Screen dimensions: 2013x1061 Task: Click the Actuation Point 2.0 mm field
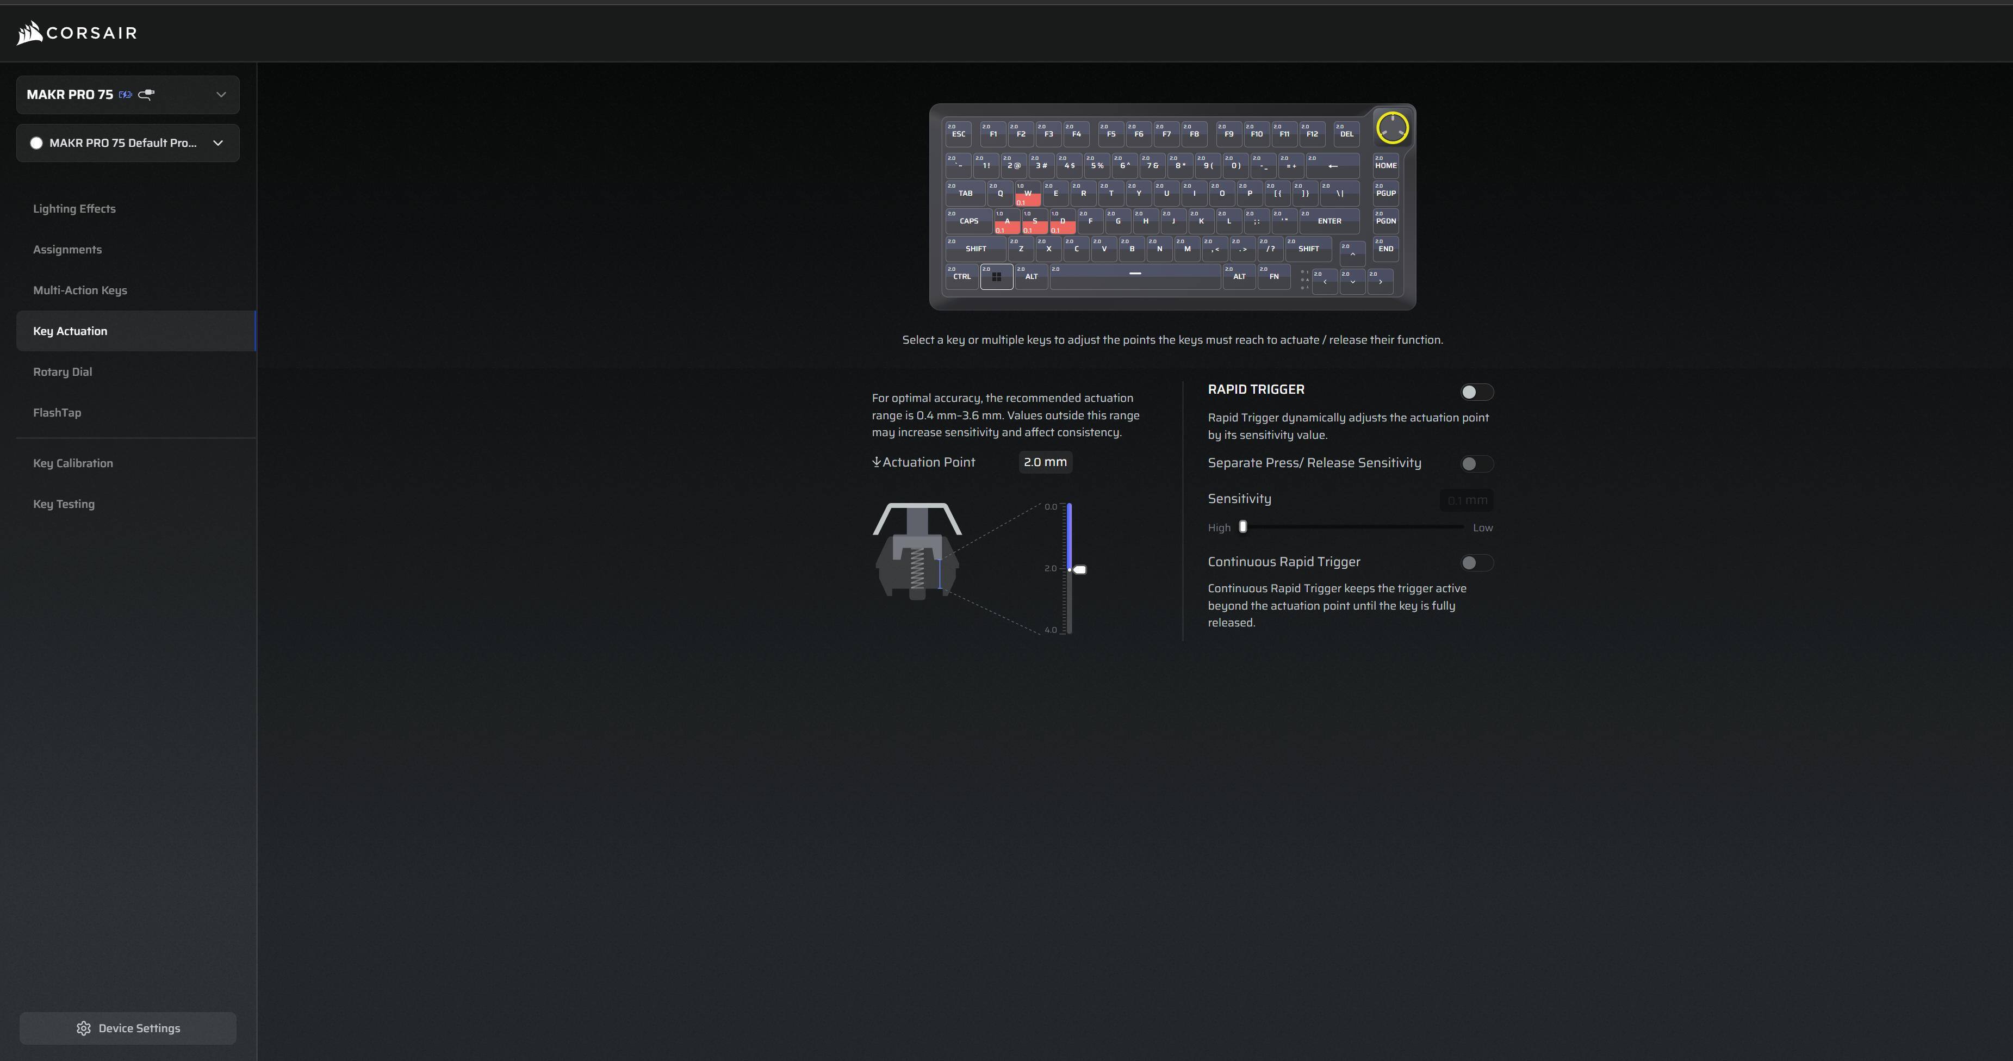1046,462
